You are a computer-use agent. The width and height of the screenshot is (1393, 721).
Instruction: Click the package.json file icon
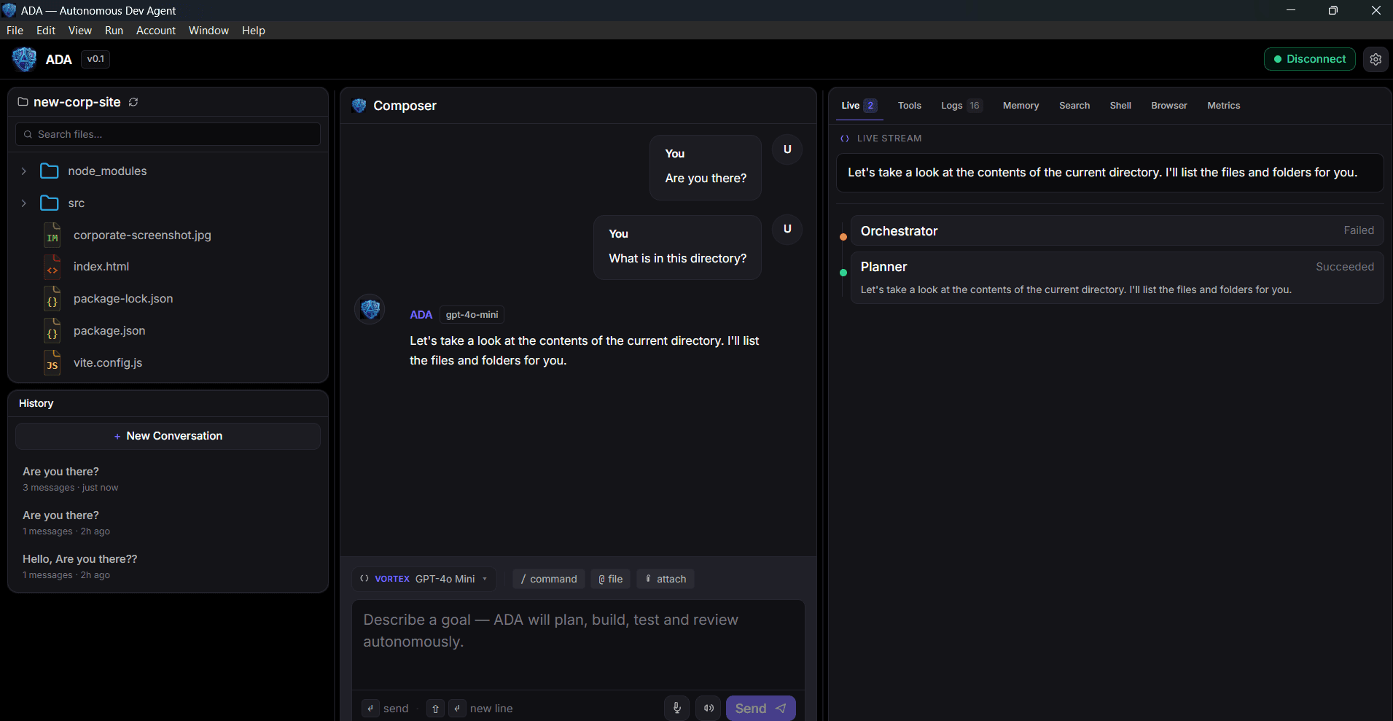point(52,331)
